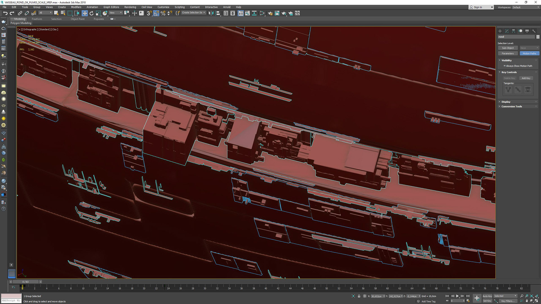541x304 pixels.
Task: Switch to the Display command panel tab
Action: pyautogui.click(x=527, y=31)
